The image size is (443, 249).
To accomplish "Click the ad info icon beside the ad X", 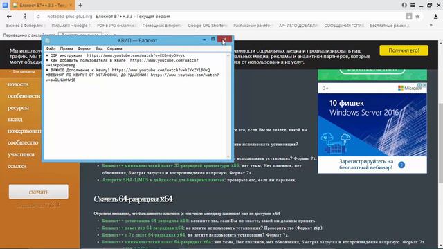I will point(420,85).
